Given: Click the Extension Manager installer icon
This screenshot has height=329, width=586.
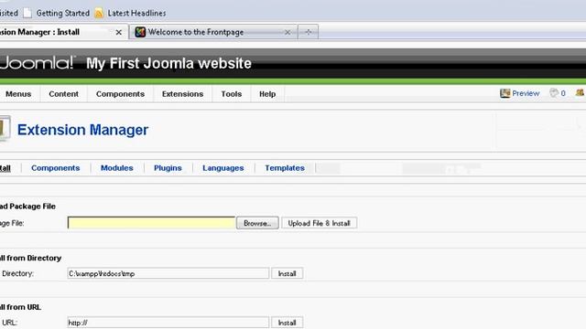Looking at the screenshot, I should (5, 128).
